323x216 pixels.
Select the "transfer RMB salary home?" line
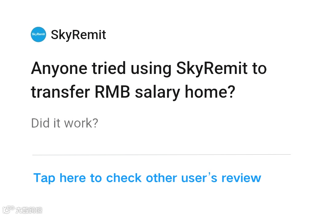[133, 92]
